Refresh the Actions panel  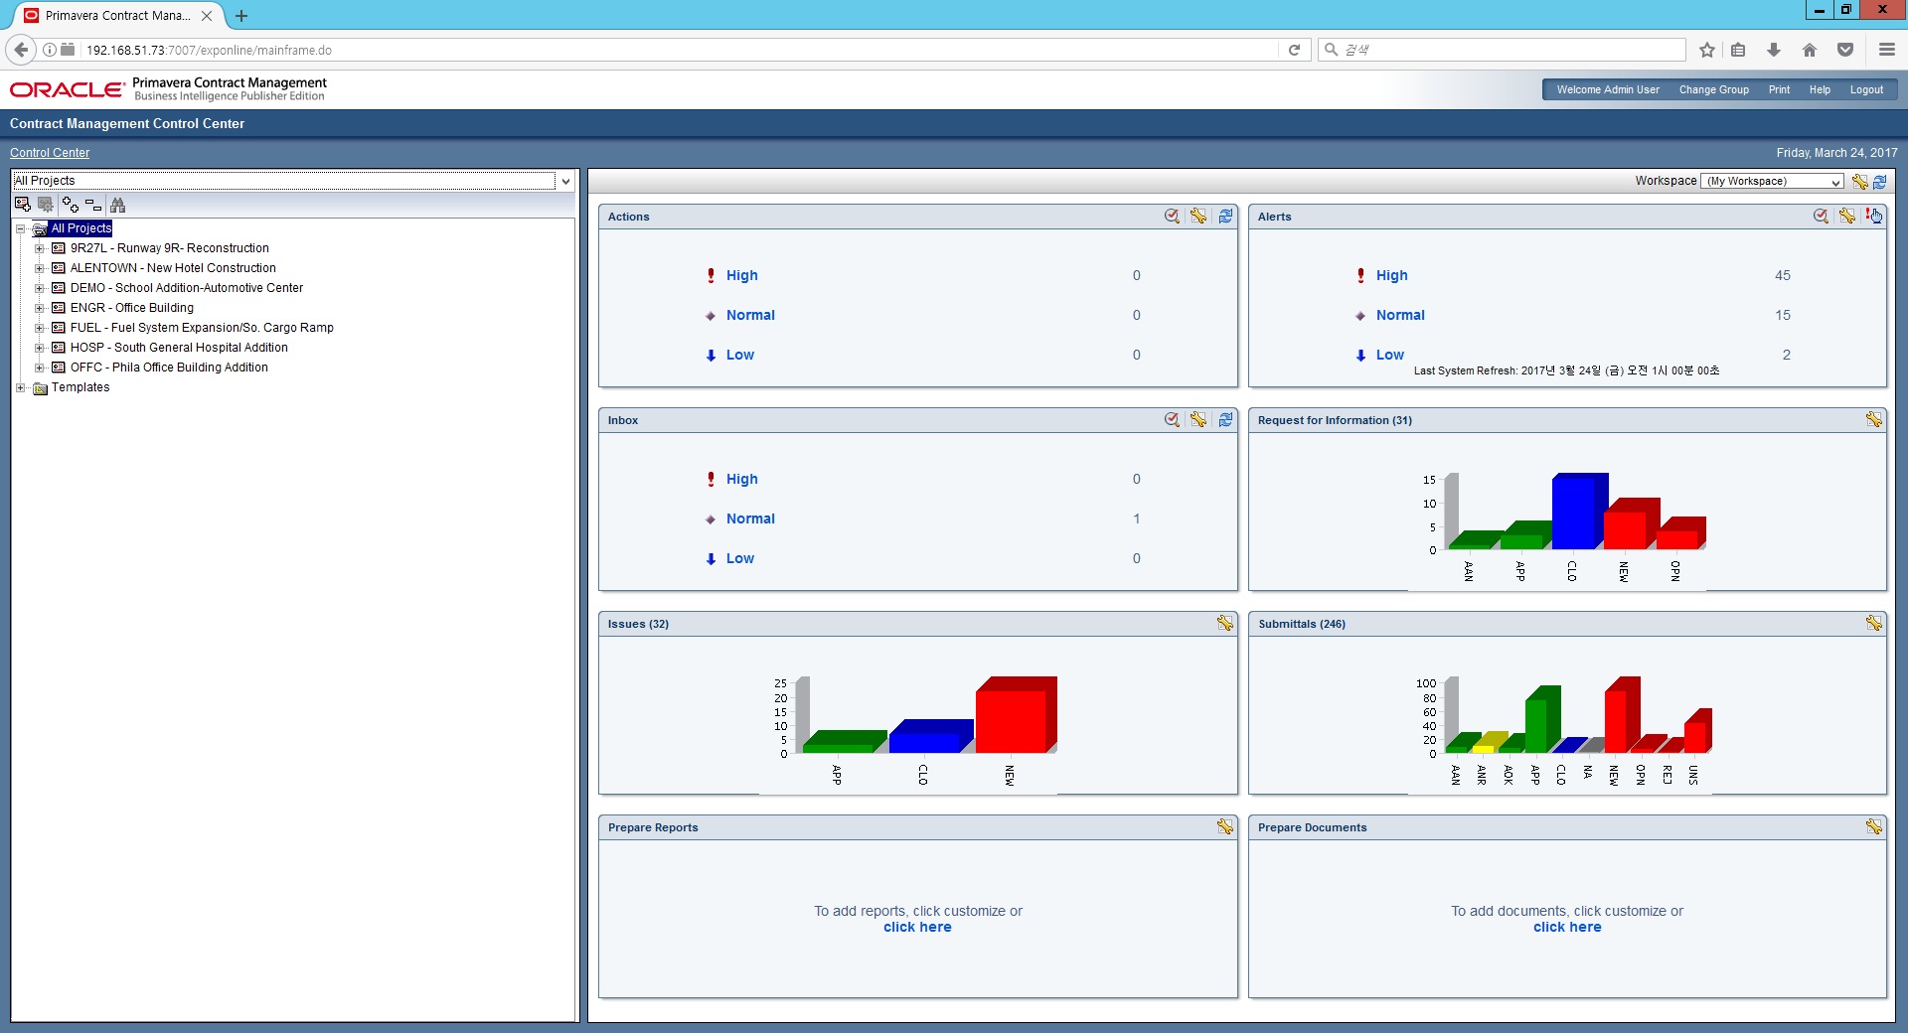1225,216
